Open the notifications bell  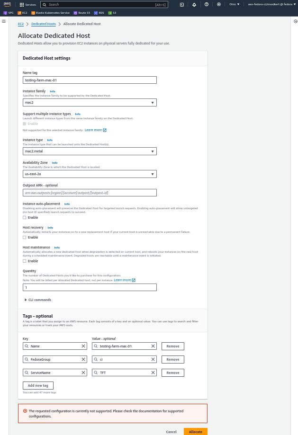(194, 4)
